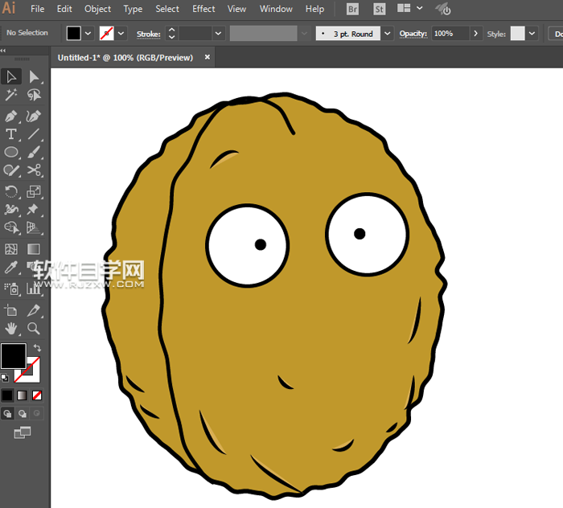Choose the Eyedropper tool
The height and width of the screenshot is (508, 563).
11,268
